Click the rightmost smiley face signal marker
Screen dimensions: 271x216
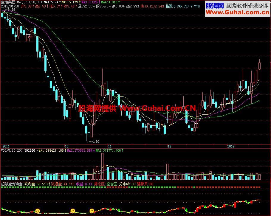[x=92, y=211]
